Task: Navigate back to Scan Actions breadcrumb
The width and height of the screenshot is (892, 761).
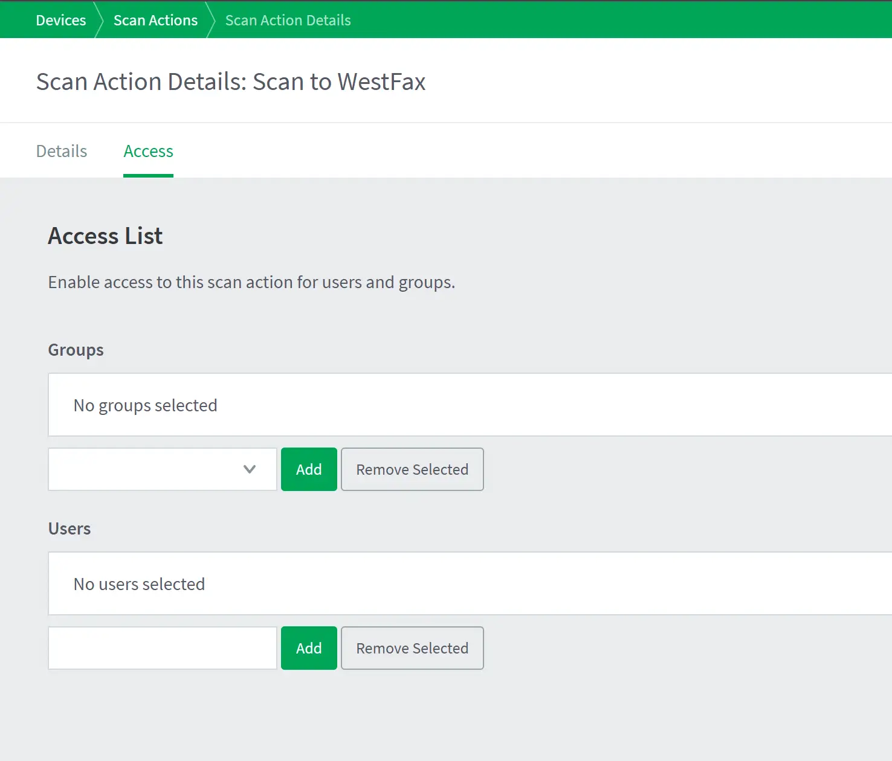Action: [x=155, y=20]
